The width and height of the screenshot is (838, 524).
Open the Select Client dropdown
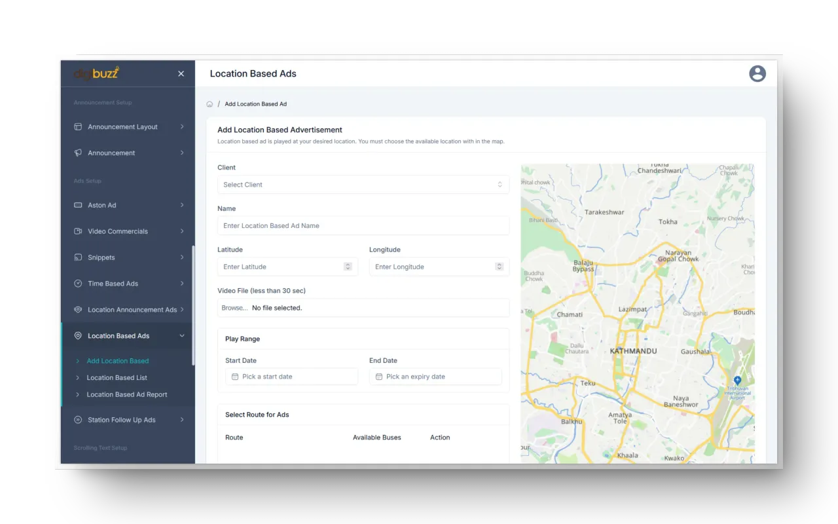[x=363, y=185]
